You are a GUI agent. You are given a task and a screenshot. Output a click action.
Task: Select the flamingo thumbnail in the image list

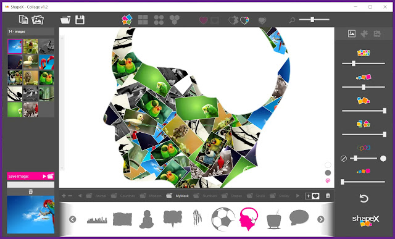pyautogui.click(x=47, y=62)
